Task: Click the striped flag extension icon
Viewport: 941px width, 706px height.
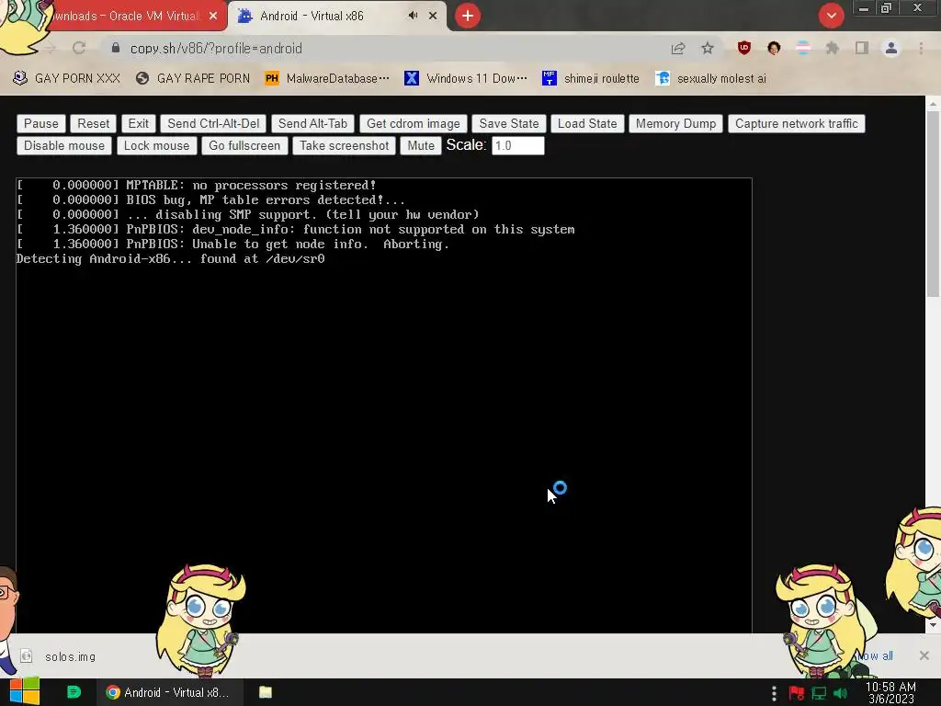Action: 803,48
